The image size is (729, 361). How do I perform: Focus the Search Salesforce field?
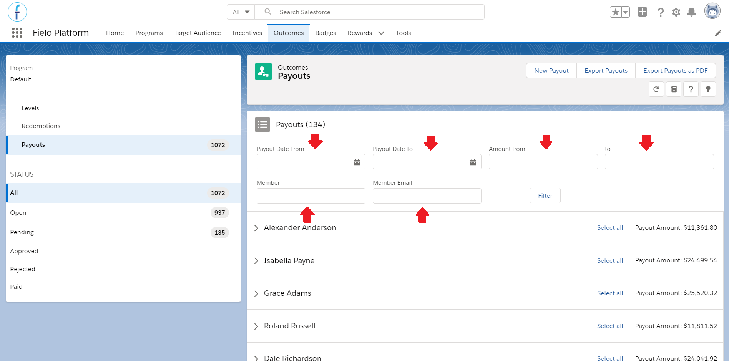[369, 12]
